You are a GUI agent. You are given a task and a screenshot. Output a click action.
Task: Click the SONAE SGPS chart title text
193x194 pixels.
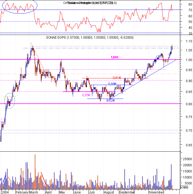point(90,38)
